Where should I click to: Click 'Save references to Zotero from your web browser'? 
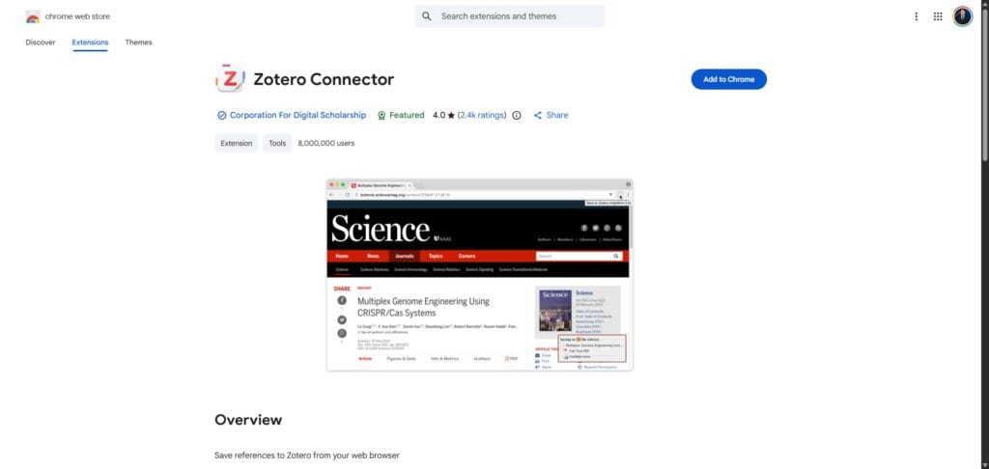point(307,455)
